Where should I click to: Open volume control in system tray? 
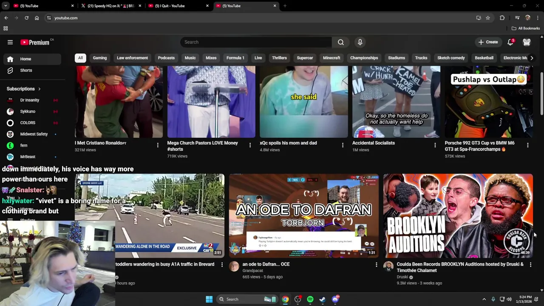tap(509, 299)
